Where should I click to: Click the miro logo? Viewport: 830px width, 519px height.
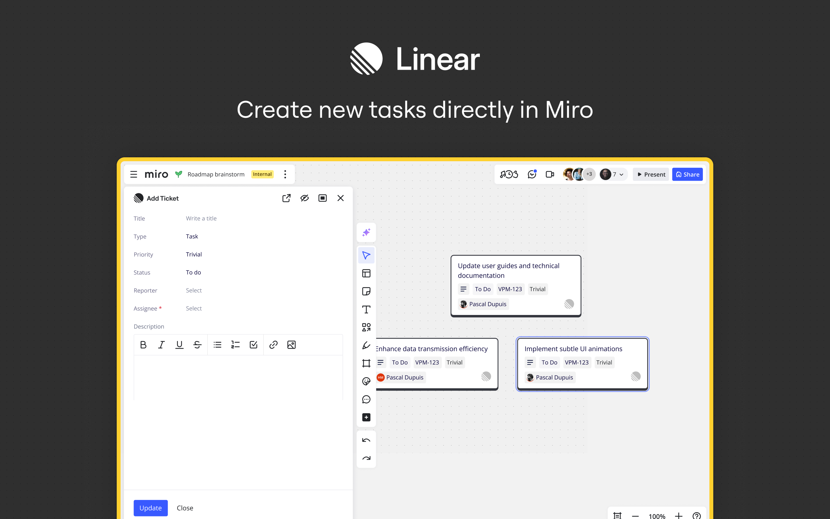156,175
